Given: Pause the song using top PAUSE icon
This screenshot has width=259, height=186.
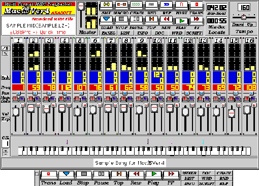Looking at the screenshot, I should point(136,20).
